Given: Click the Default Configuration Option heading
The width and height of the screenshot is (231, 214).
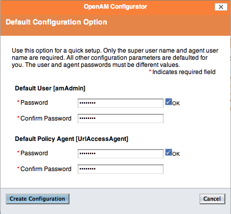Looking at the screenshot, I should click(x=56, y=22).
